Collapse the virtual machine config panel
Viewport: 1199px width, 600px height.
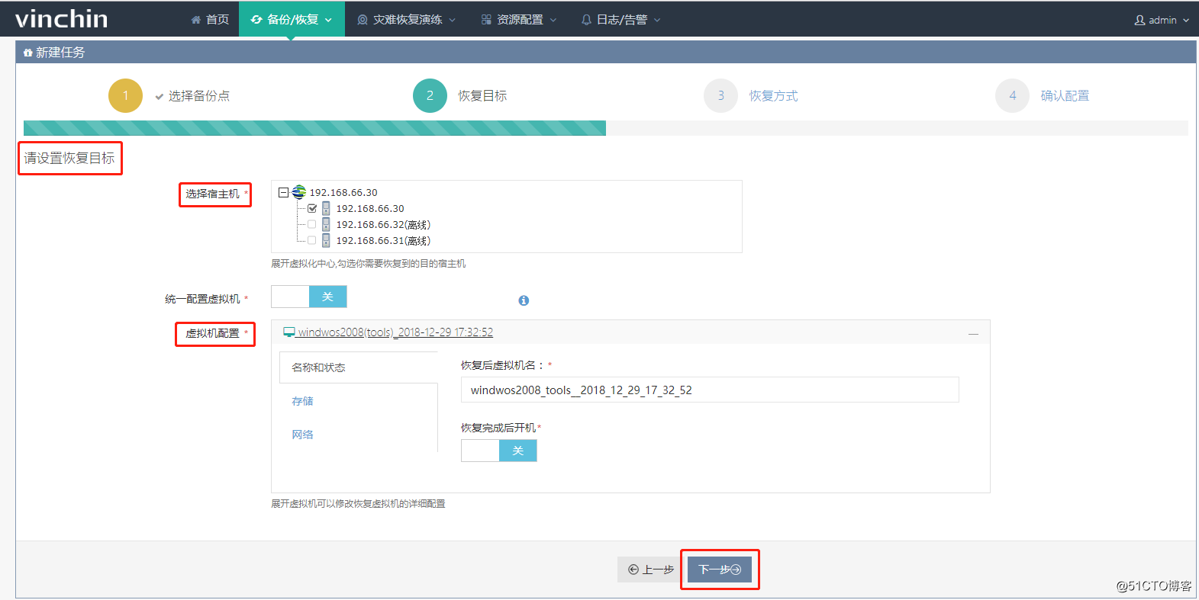click(x=973, y=334)
